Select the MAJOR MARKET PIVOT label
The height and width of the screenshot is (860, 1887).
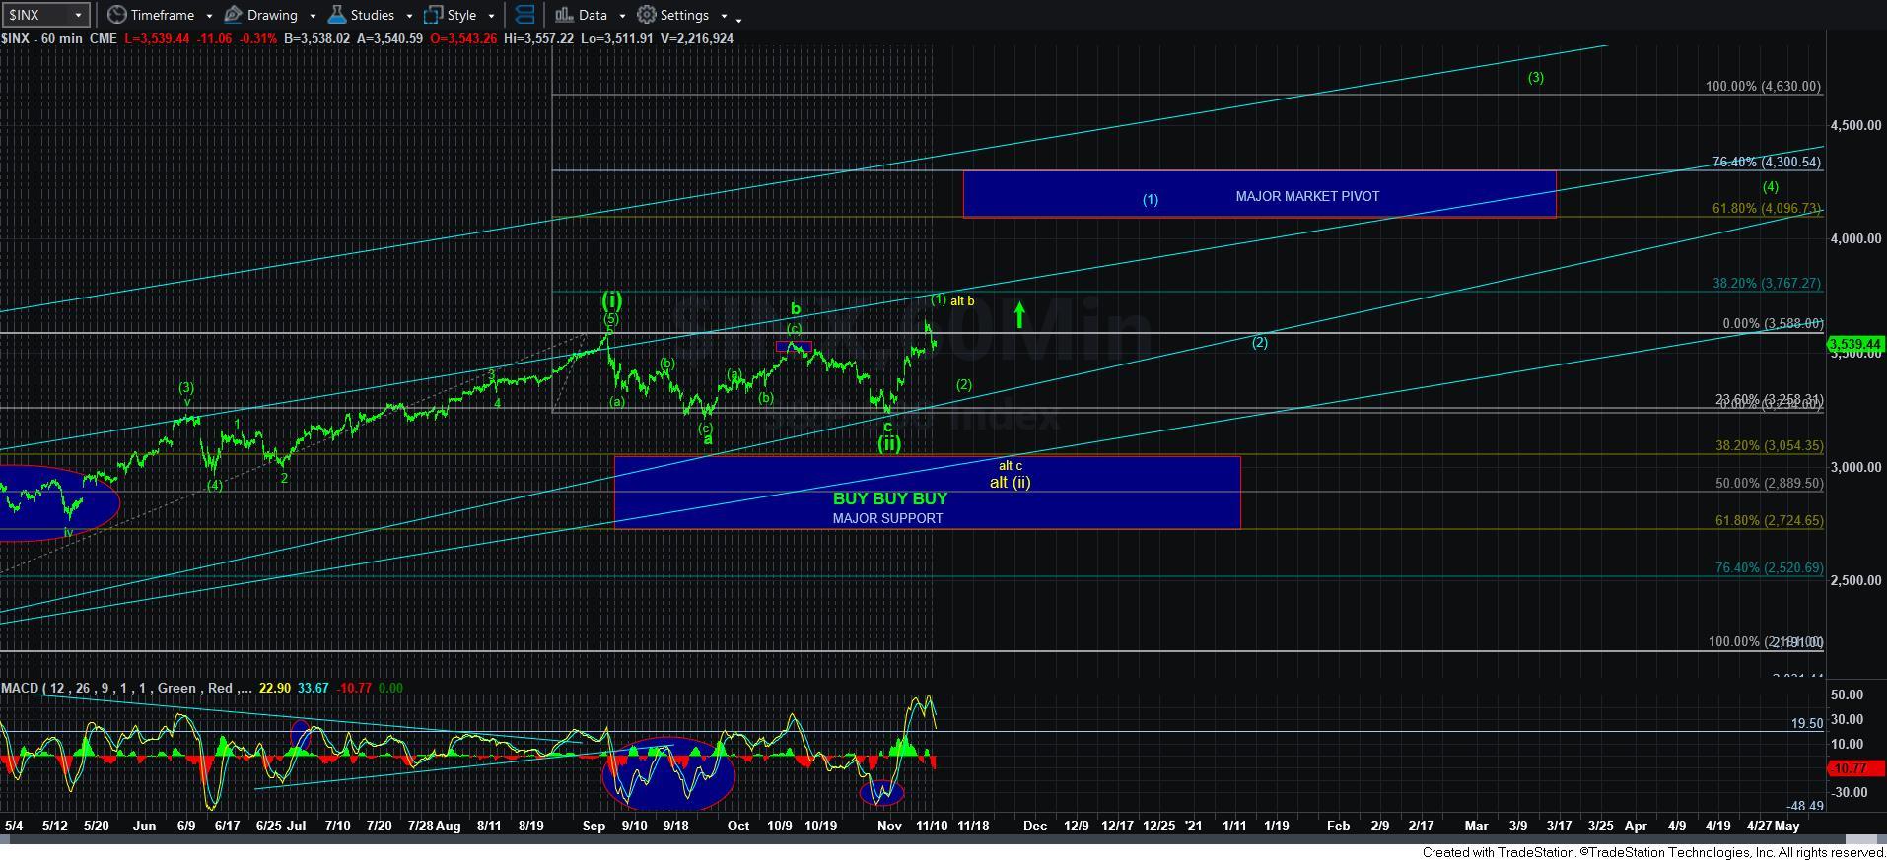(1307, 196)
